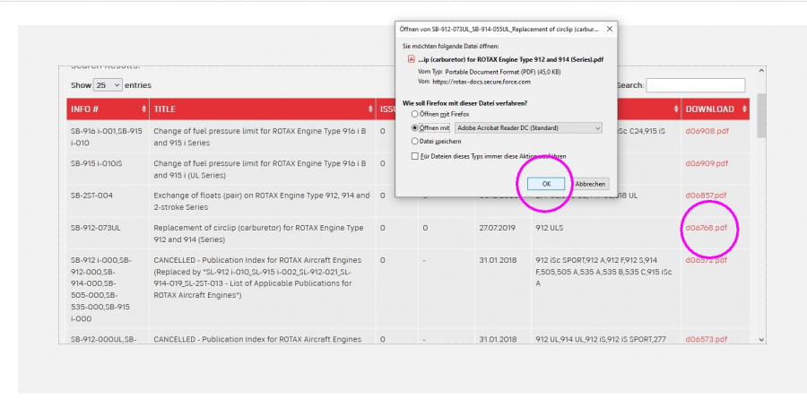Select 'Öffnen mit' application radio option
Viewport: 807px width, 400px height.
click(414, 128)
